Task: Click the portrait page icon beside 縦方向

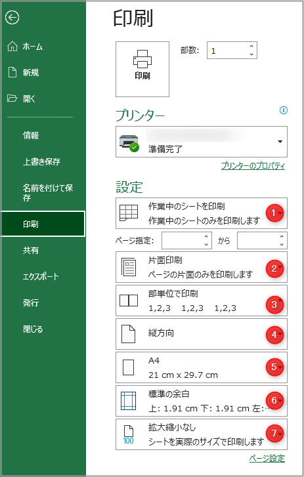Action: click(x=128, y=334)
